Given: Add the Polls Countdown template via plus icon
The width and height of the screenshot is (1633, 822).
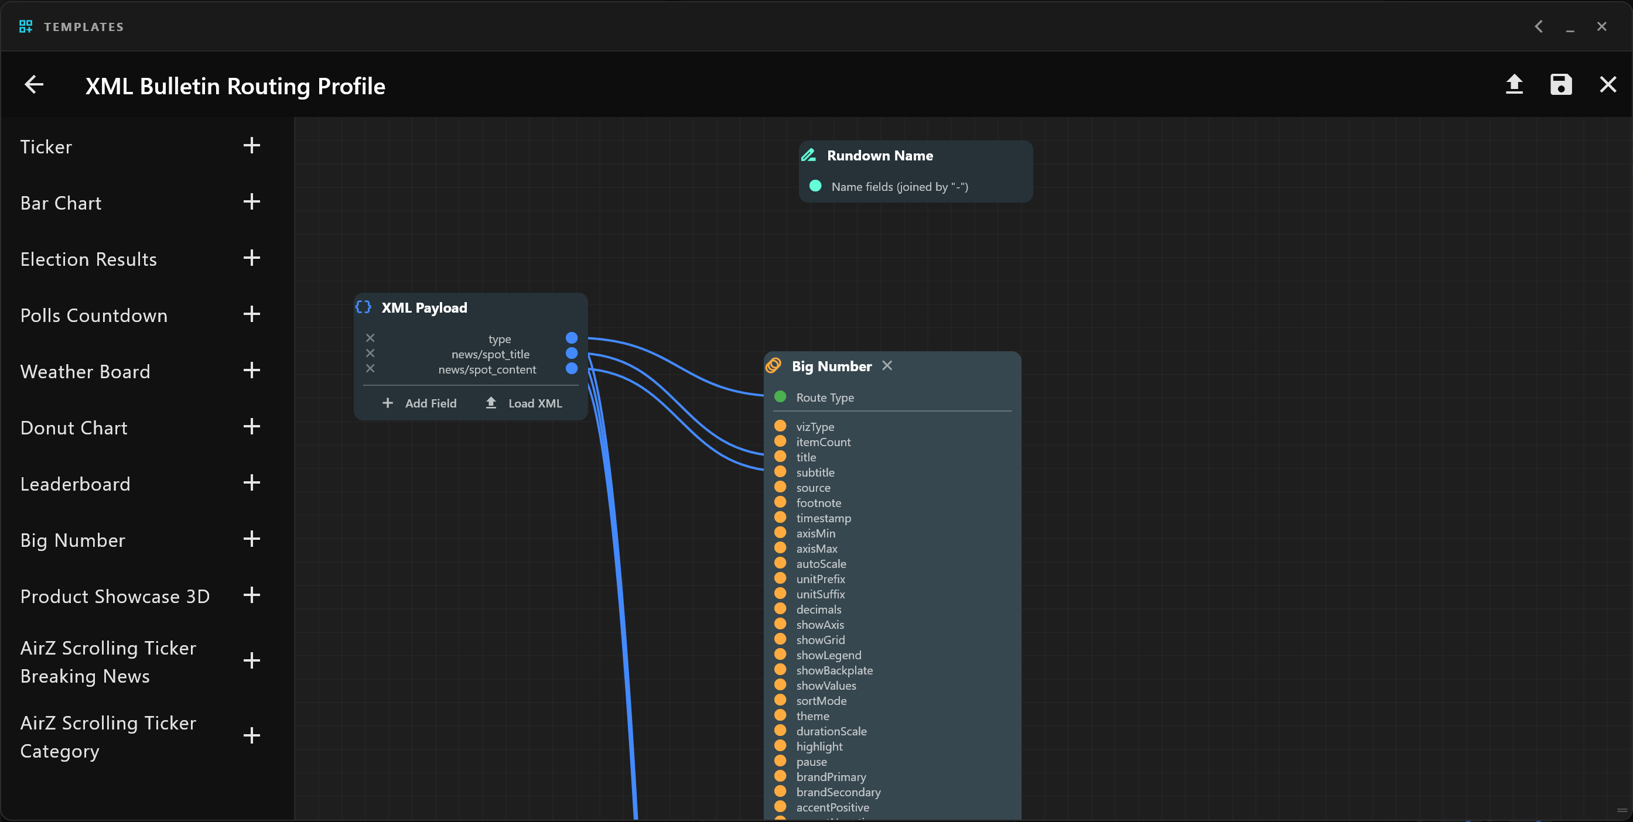Looking at the screenshot, I should pos(252,314).
